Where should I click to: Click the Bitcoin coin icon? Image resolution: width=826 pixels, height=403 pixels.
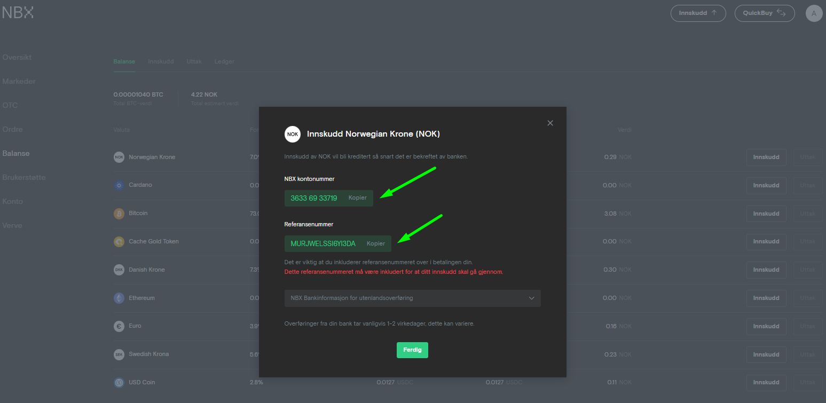[x=119, y=214]
